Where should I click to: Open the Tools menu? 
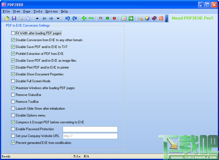pos(38,11)
